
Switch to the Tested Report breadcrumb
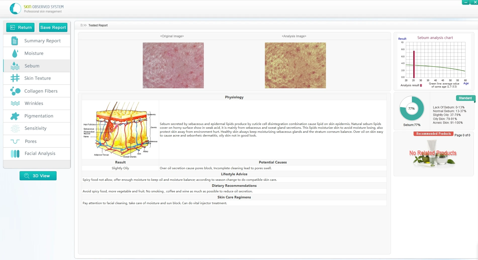click(x=98, y=25)
